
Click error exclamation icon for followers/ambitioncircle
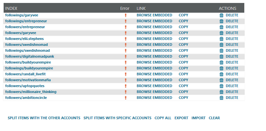(126, 98)
